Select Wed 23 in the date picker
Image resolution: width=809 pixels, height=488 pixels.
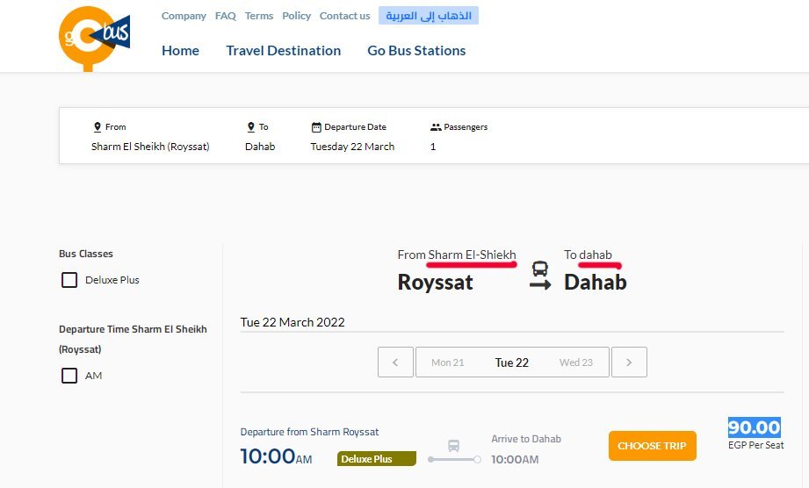click(575, 362)
